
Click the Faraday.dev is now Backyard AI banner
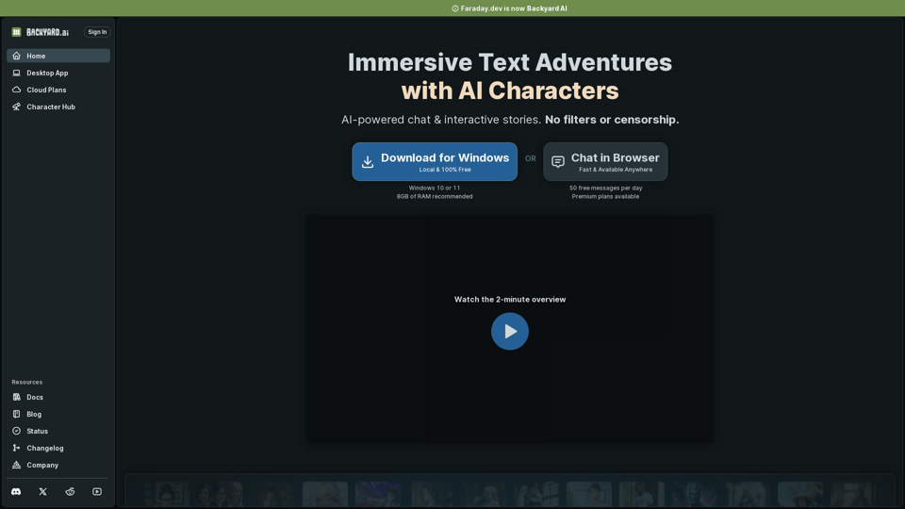(x=452, y=8)
